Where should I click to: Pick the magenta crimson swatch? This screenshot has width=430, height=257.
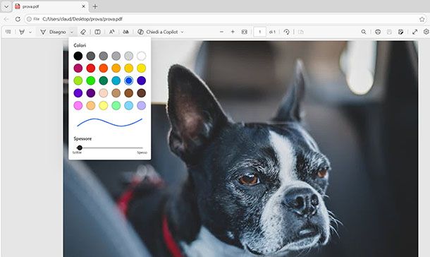point(78,68)
